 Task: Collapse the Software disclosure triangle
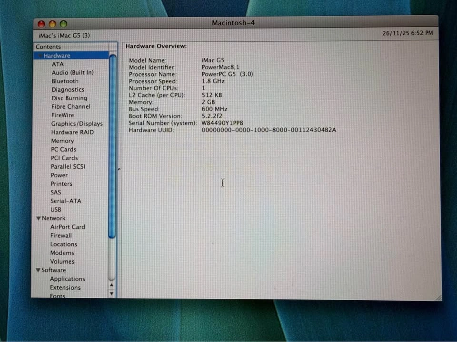[38, 270]
